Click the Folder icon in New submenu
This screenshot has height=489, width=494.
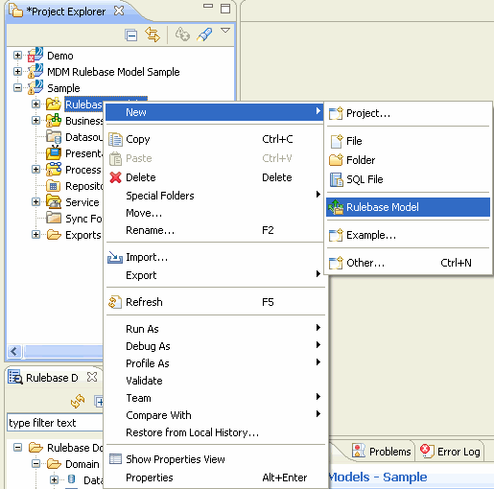[x=336, y=159]
